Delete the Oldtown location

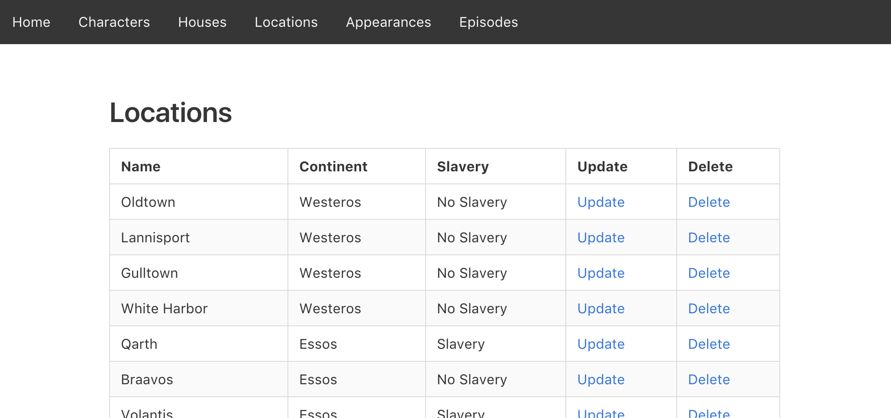pos(709,202)
